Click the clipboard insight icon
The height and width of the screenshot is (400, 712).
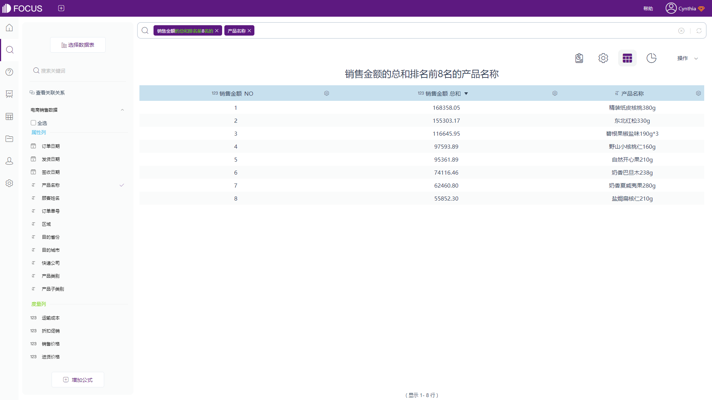(579, 58)
